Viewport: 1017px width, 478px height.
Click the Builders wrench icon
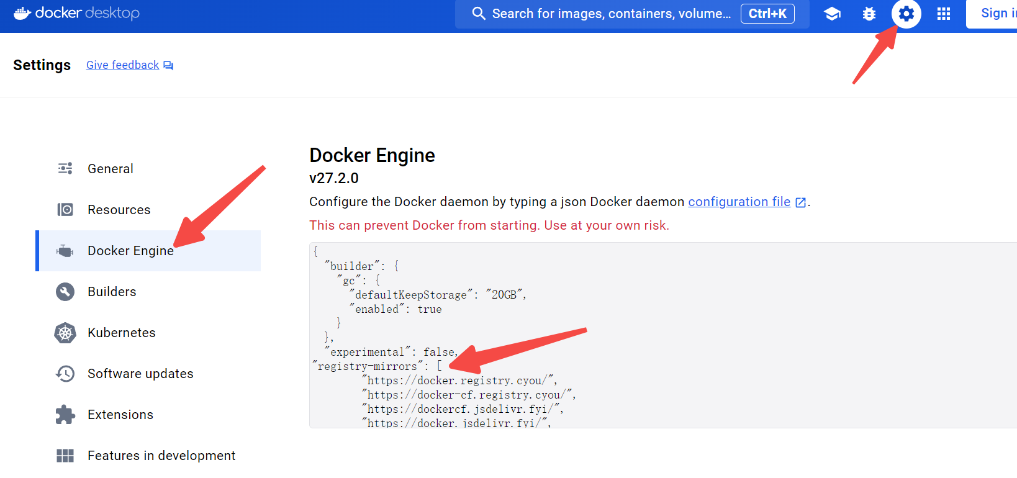(x=65, y=292)
